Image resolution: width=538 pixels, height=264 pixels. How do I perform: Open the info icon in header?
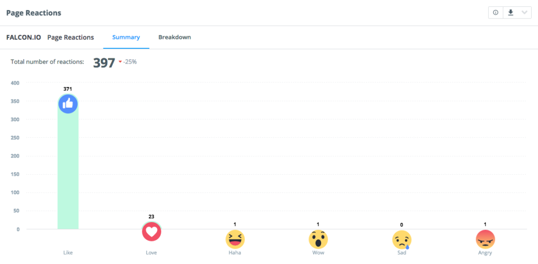[x=495, y=13]
